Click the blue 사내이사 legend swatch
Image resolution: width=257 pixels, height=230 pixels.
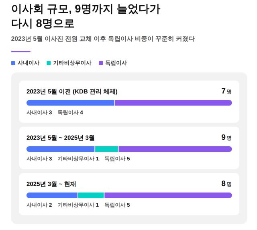(x=13, y=63)
